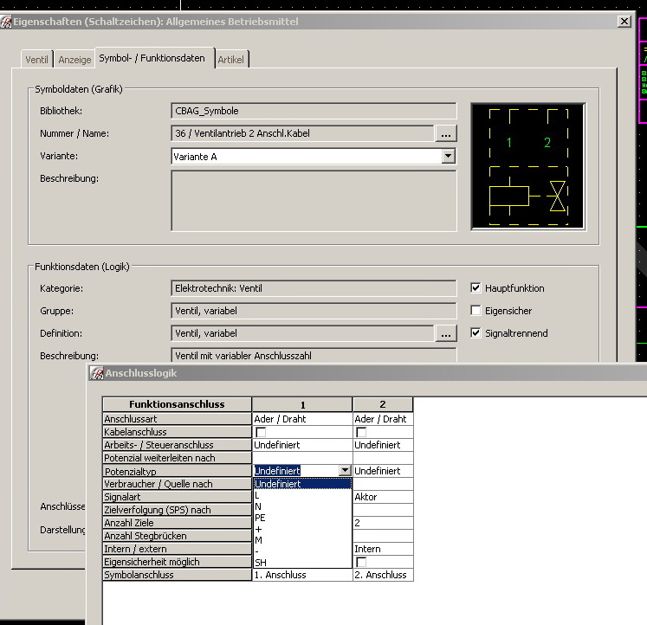Click Potenzial weiterleiten nach cell column 2

coord(383,458)
